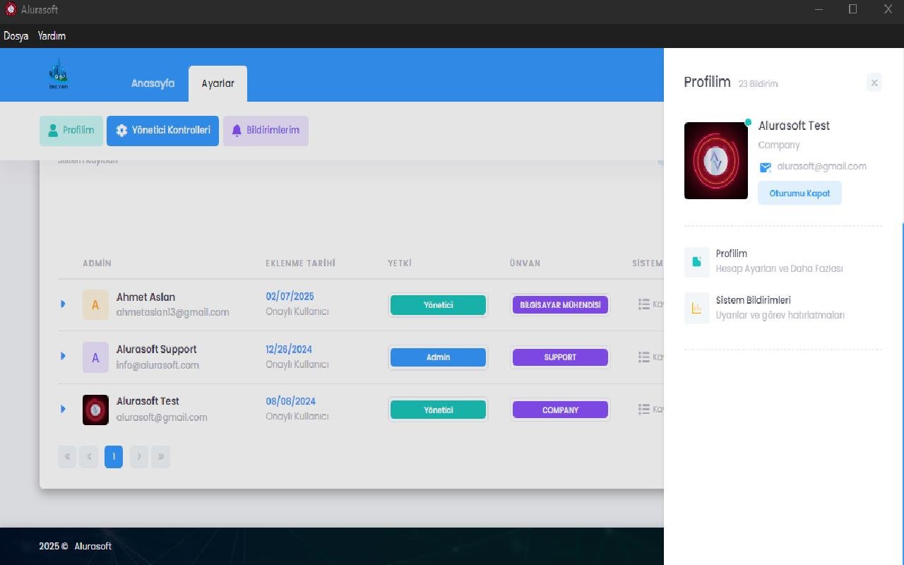
Task: Click the list icon in Ahmet Aslan row
Action: tap(643, 304)
